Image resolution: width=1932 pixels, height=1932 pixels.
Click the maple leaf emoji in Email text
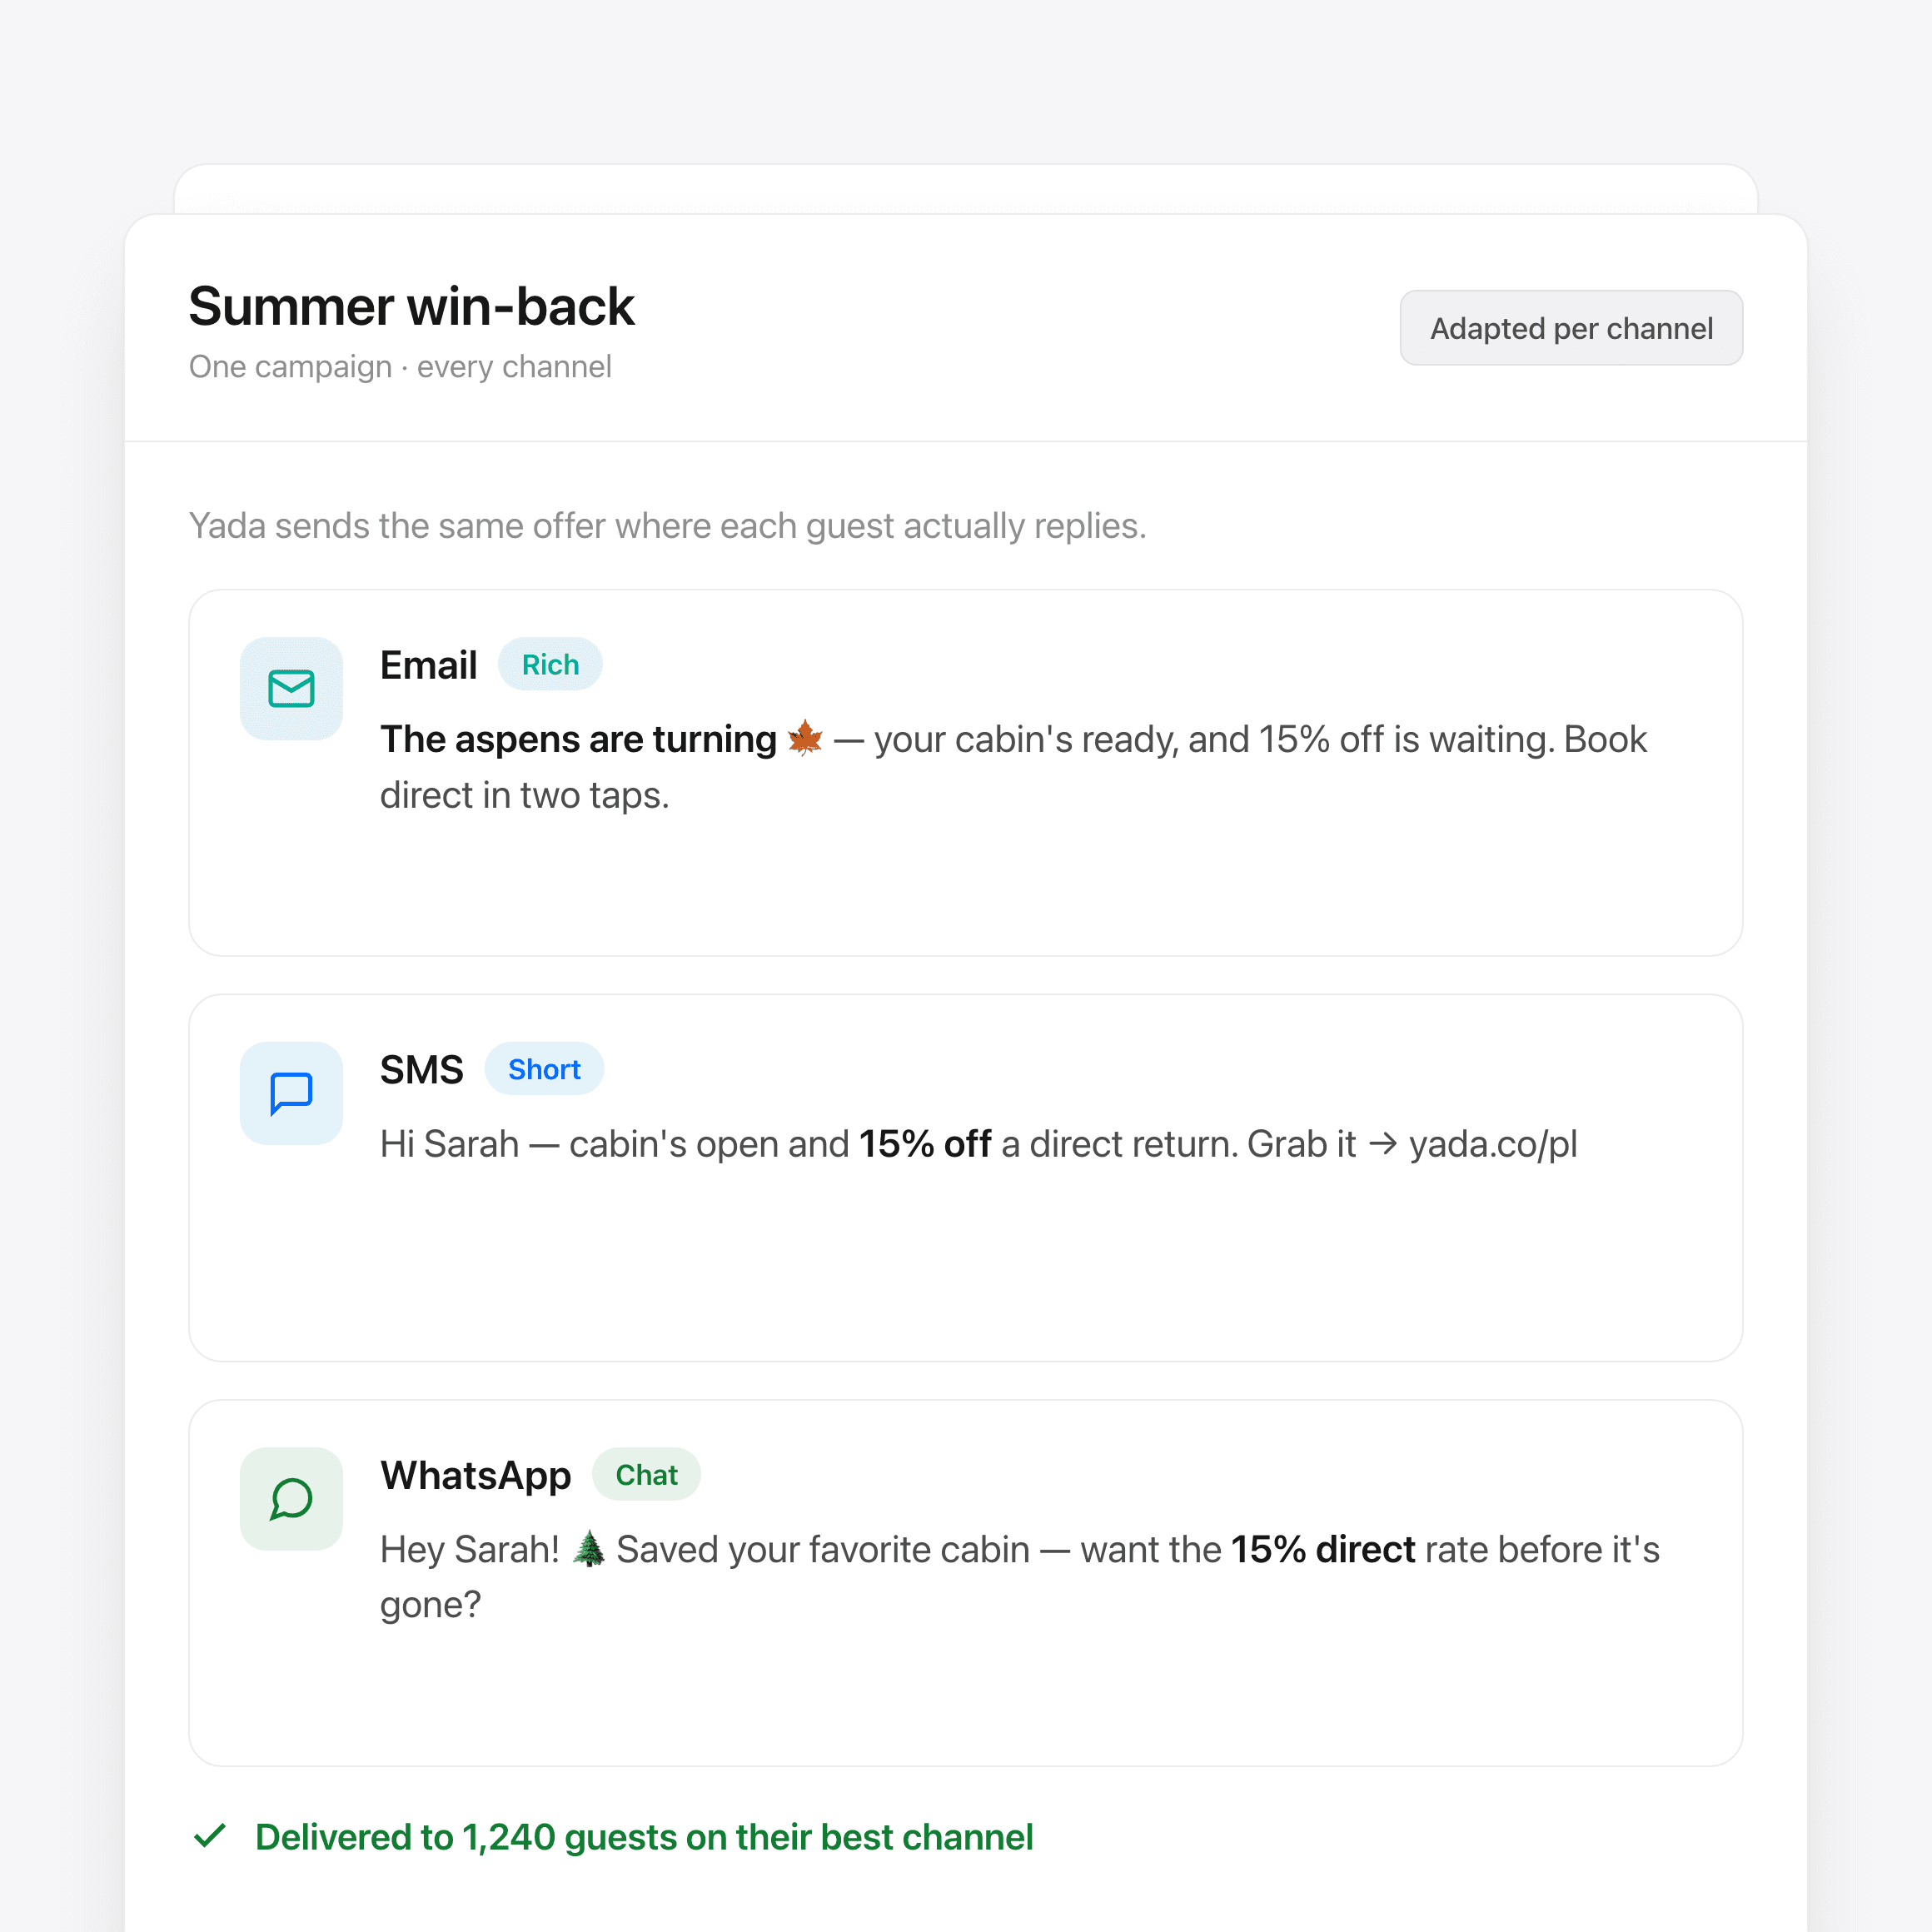805,739
